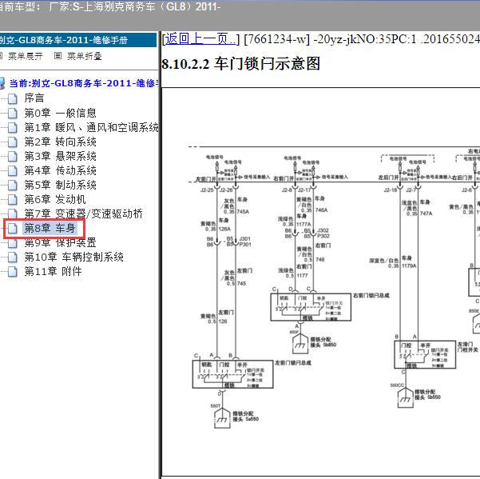Screen dimensions: 480x479
Task: Click heading 8.10.2.2 车门锁闩示意图
Action: [x=241, y=64]
